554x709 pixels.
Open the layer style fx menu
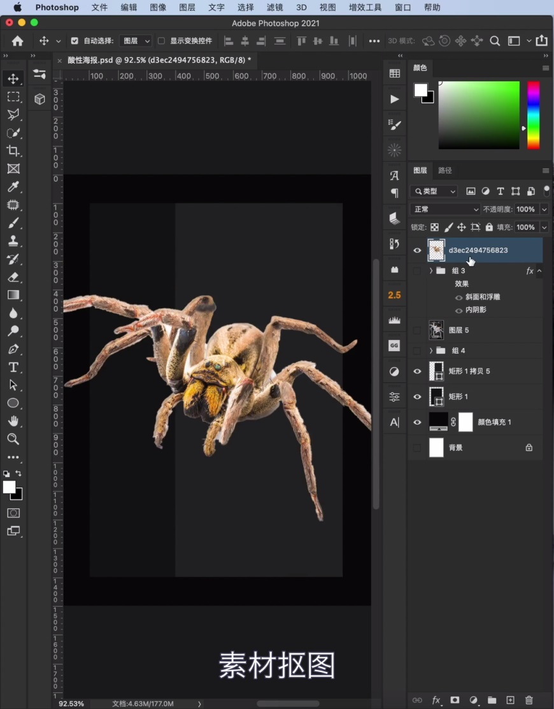click(x=436, y=700)
